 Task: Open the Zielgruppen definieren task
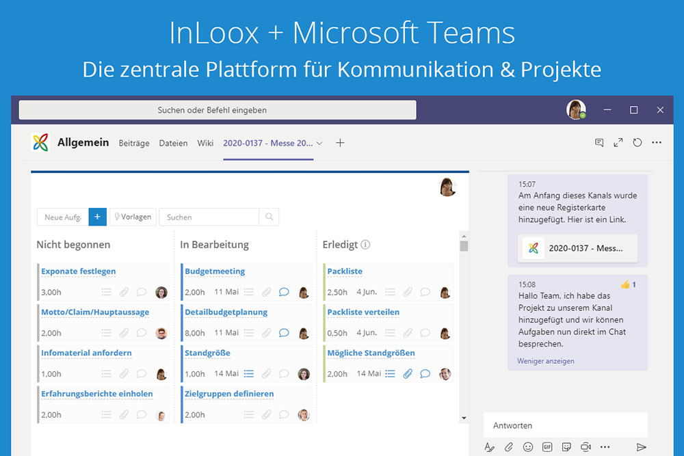(229, 394)
